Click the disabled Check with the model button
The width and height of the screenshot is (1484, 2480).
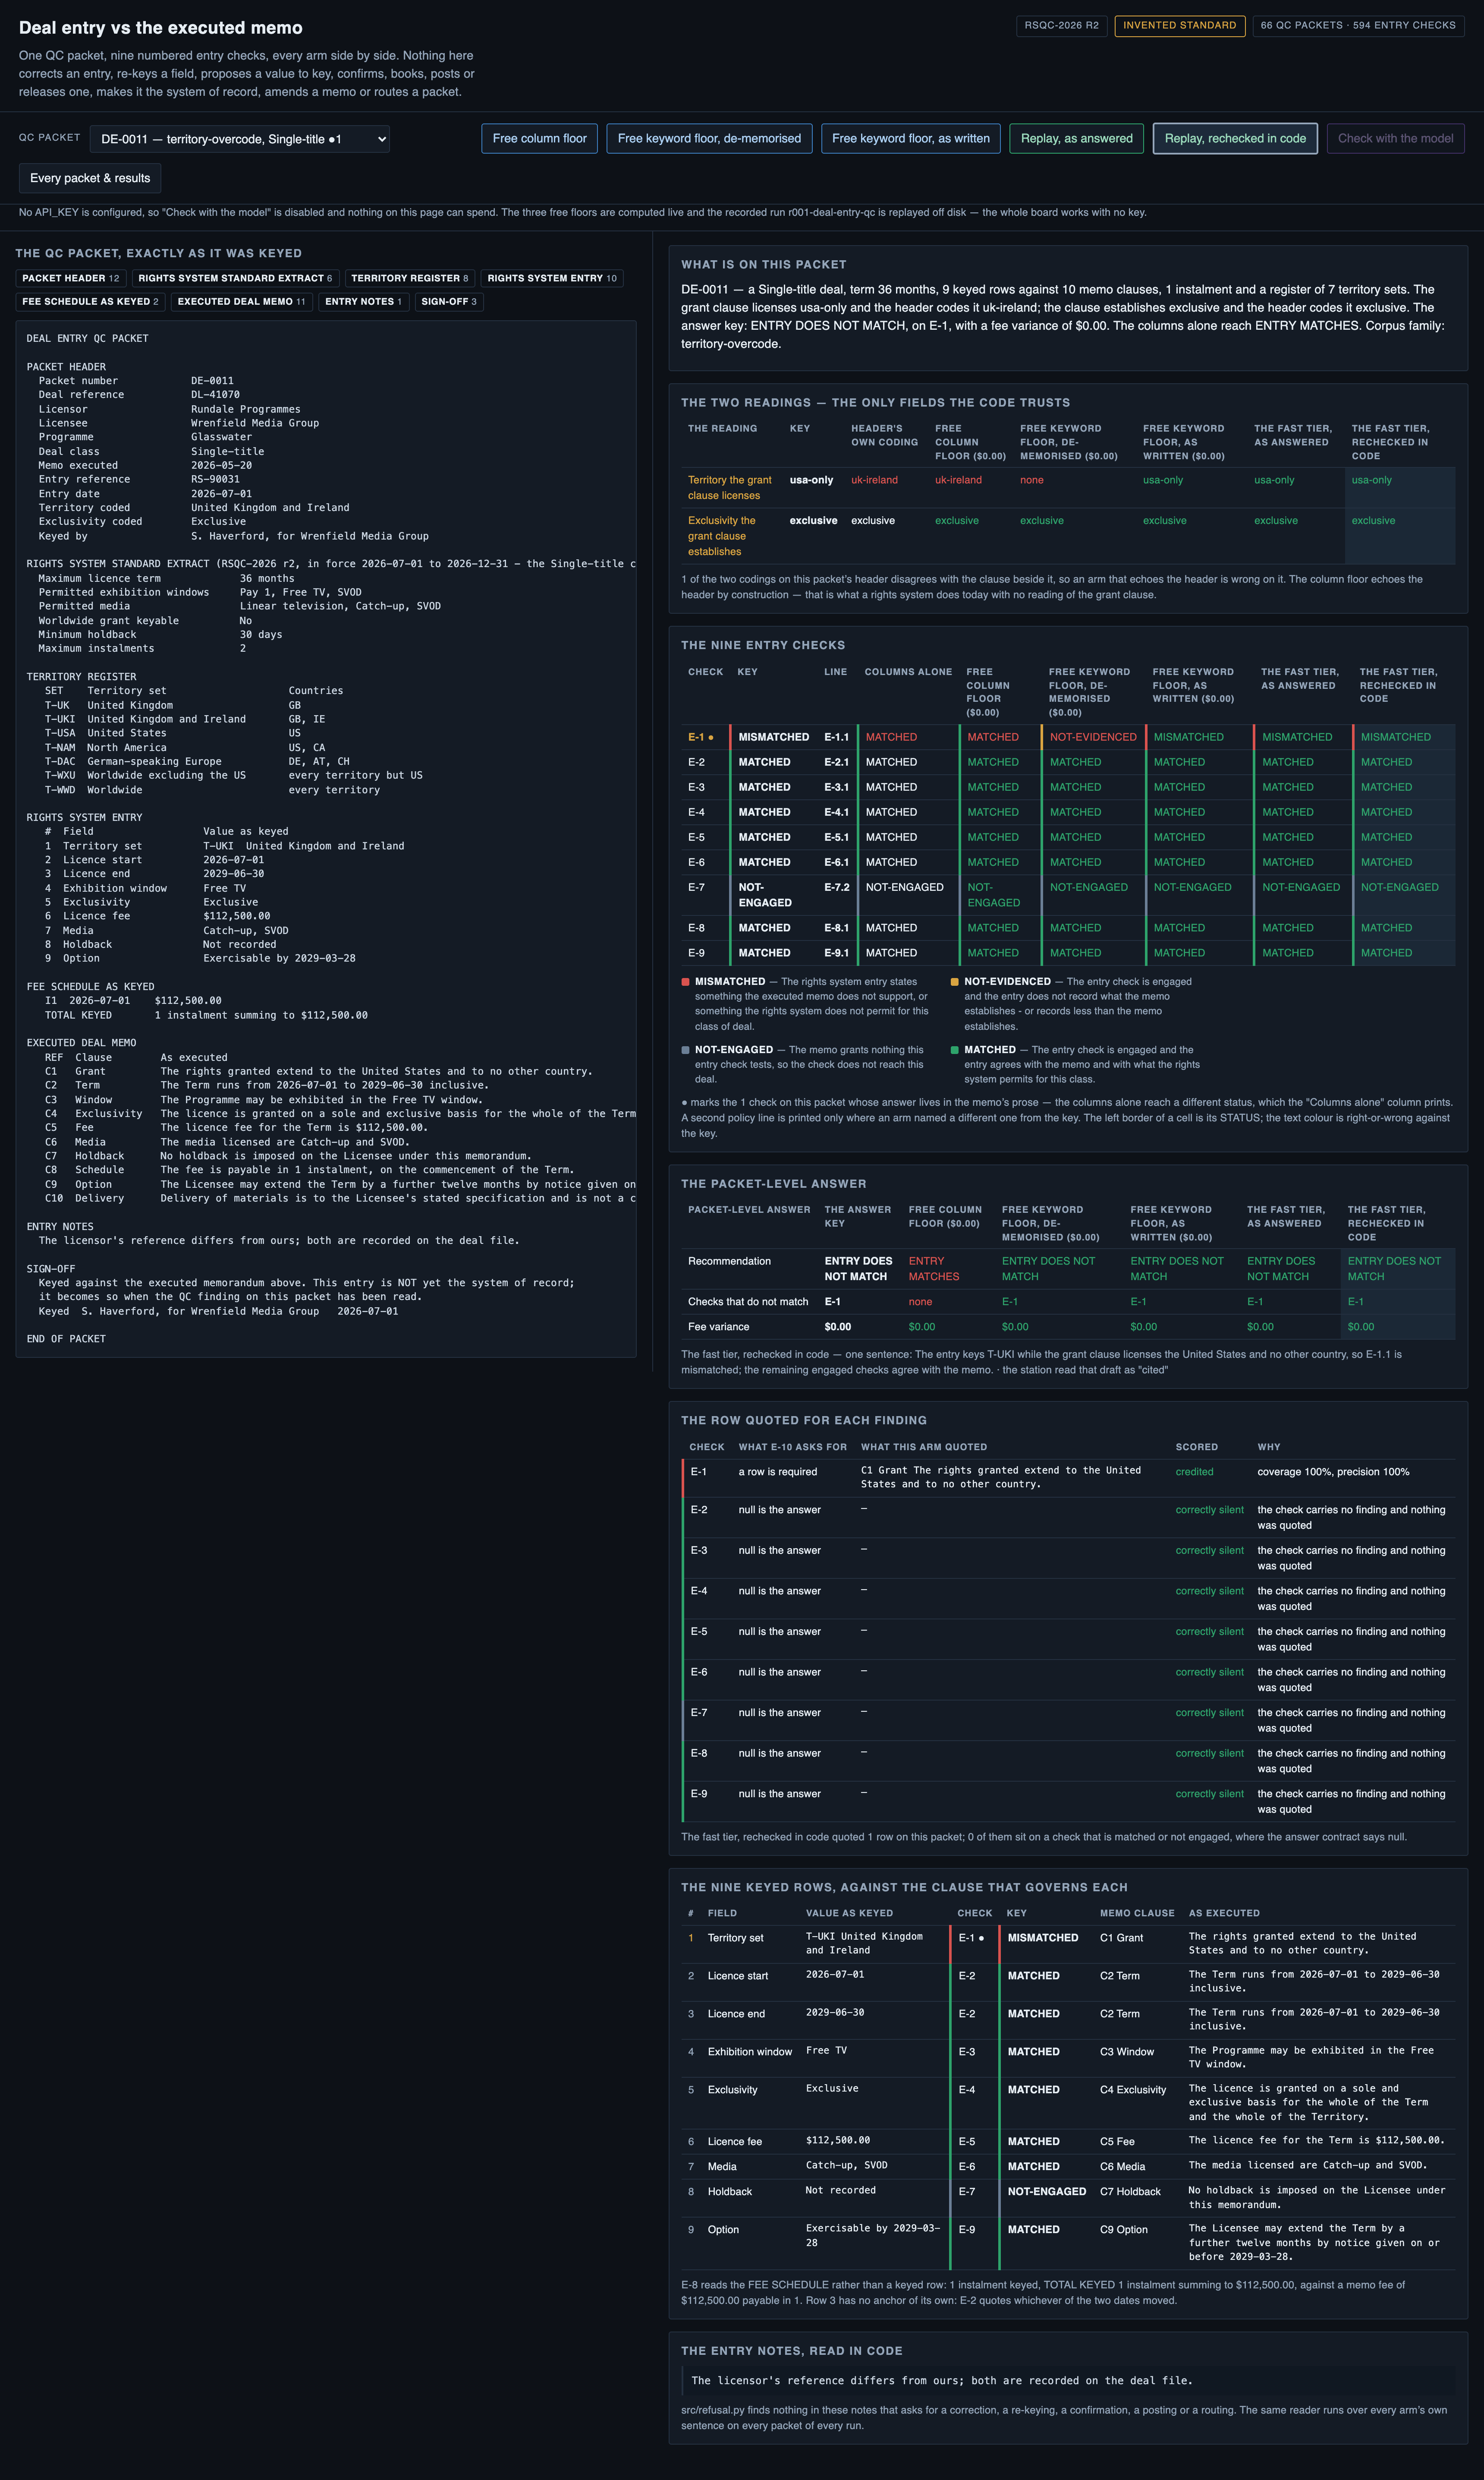[x=1395, y=138]
